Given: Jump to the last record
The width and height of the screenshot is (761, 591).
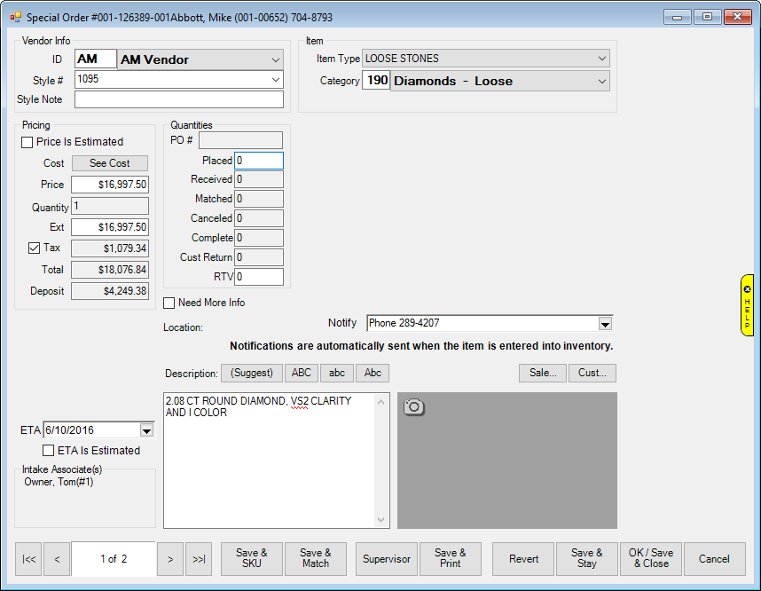Looking at the screenshot, I should (x=199, y=559).
